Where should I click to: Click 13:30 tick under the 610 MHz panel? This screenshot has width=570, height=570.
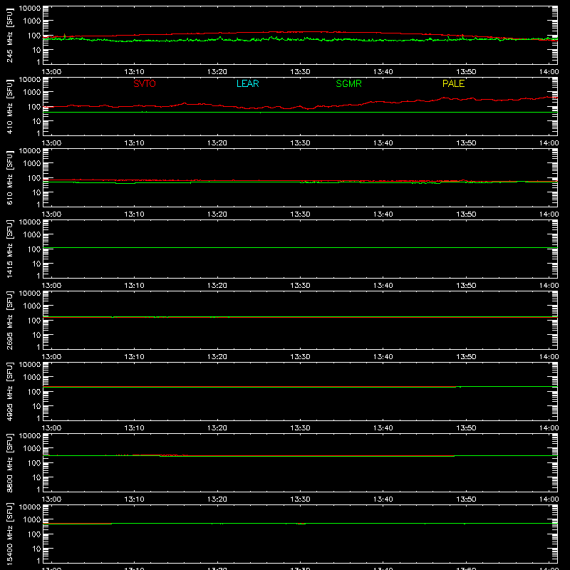coord(300,214)
